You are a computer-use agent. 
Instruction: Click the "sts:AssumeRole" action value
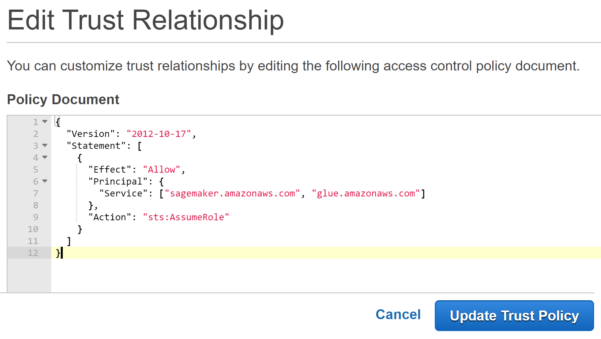(186, 217)
